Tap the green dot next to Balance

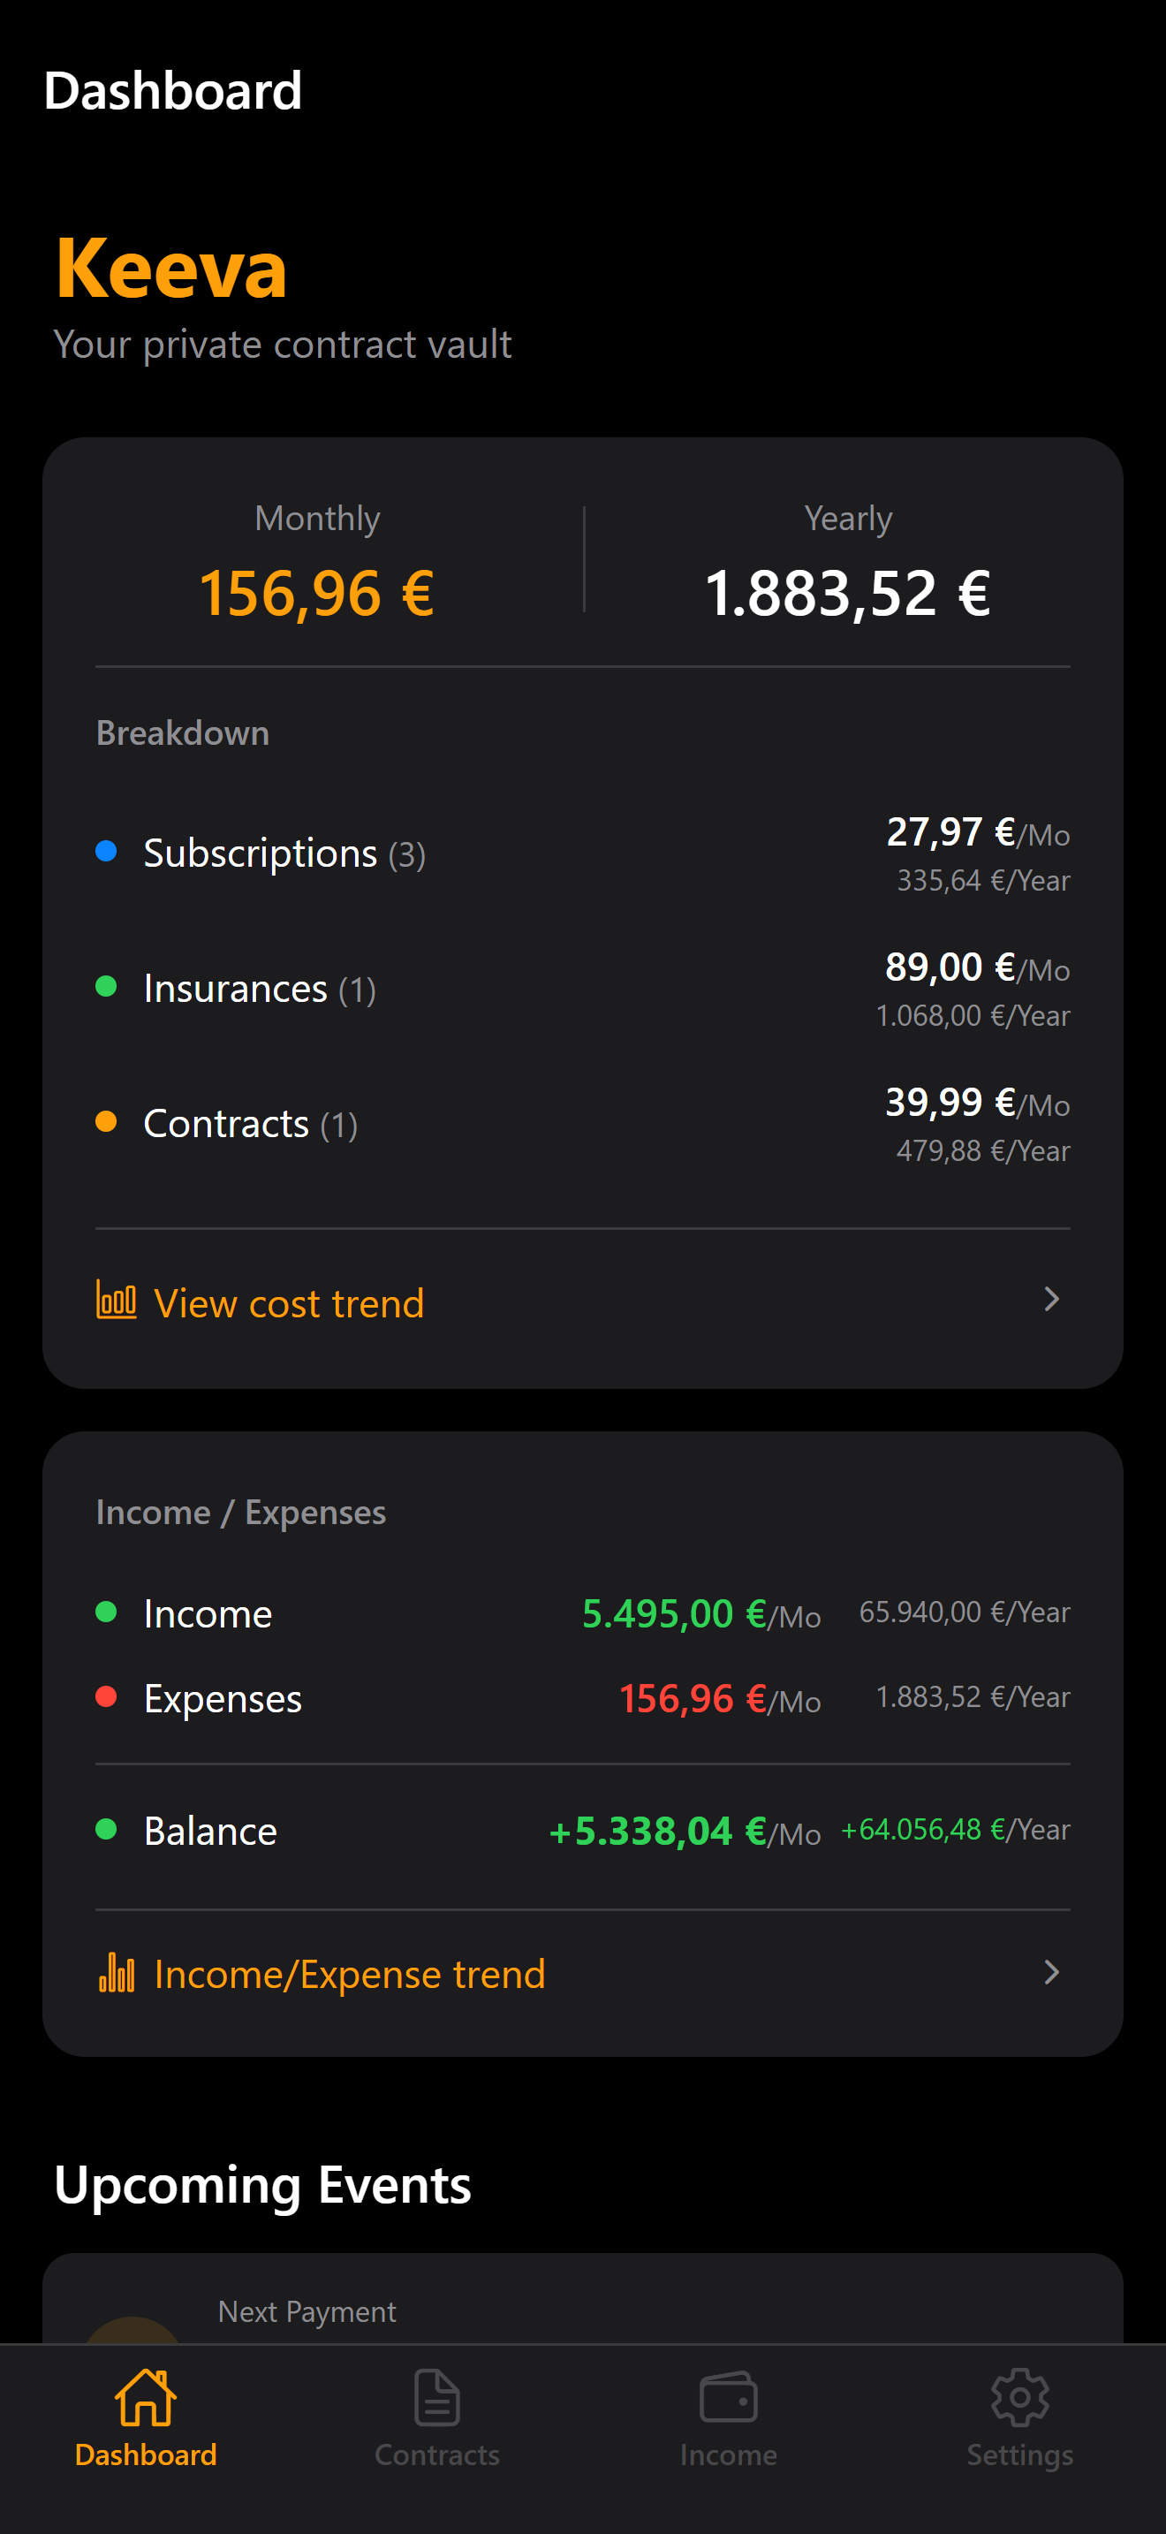point(106,1829)
